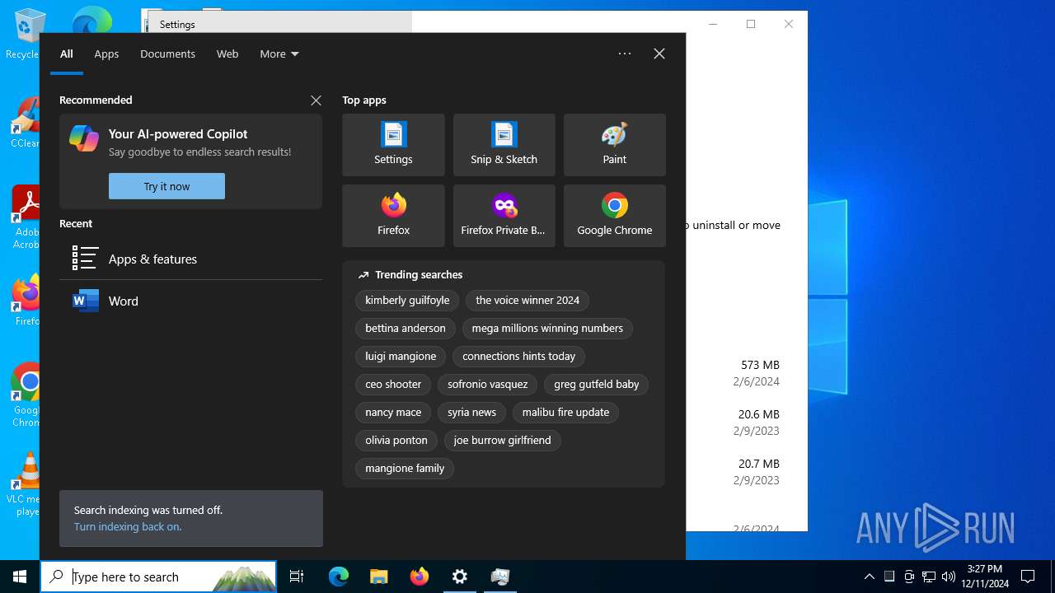Screen dimensions: 1055x593
Task: Search trending 'luigi mangione'
Action: tap(401, 357)
